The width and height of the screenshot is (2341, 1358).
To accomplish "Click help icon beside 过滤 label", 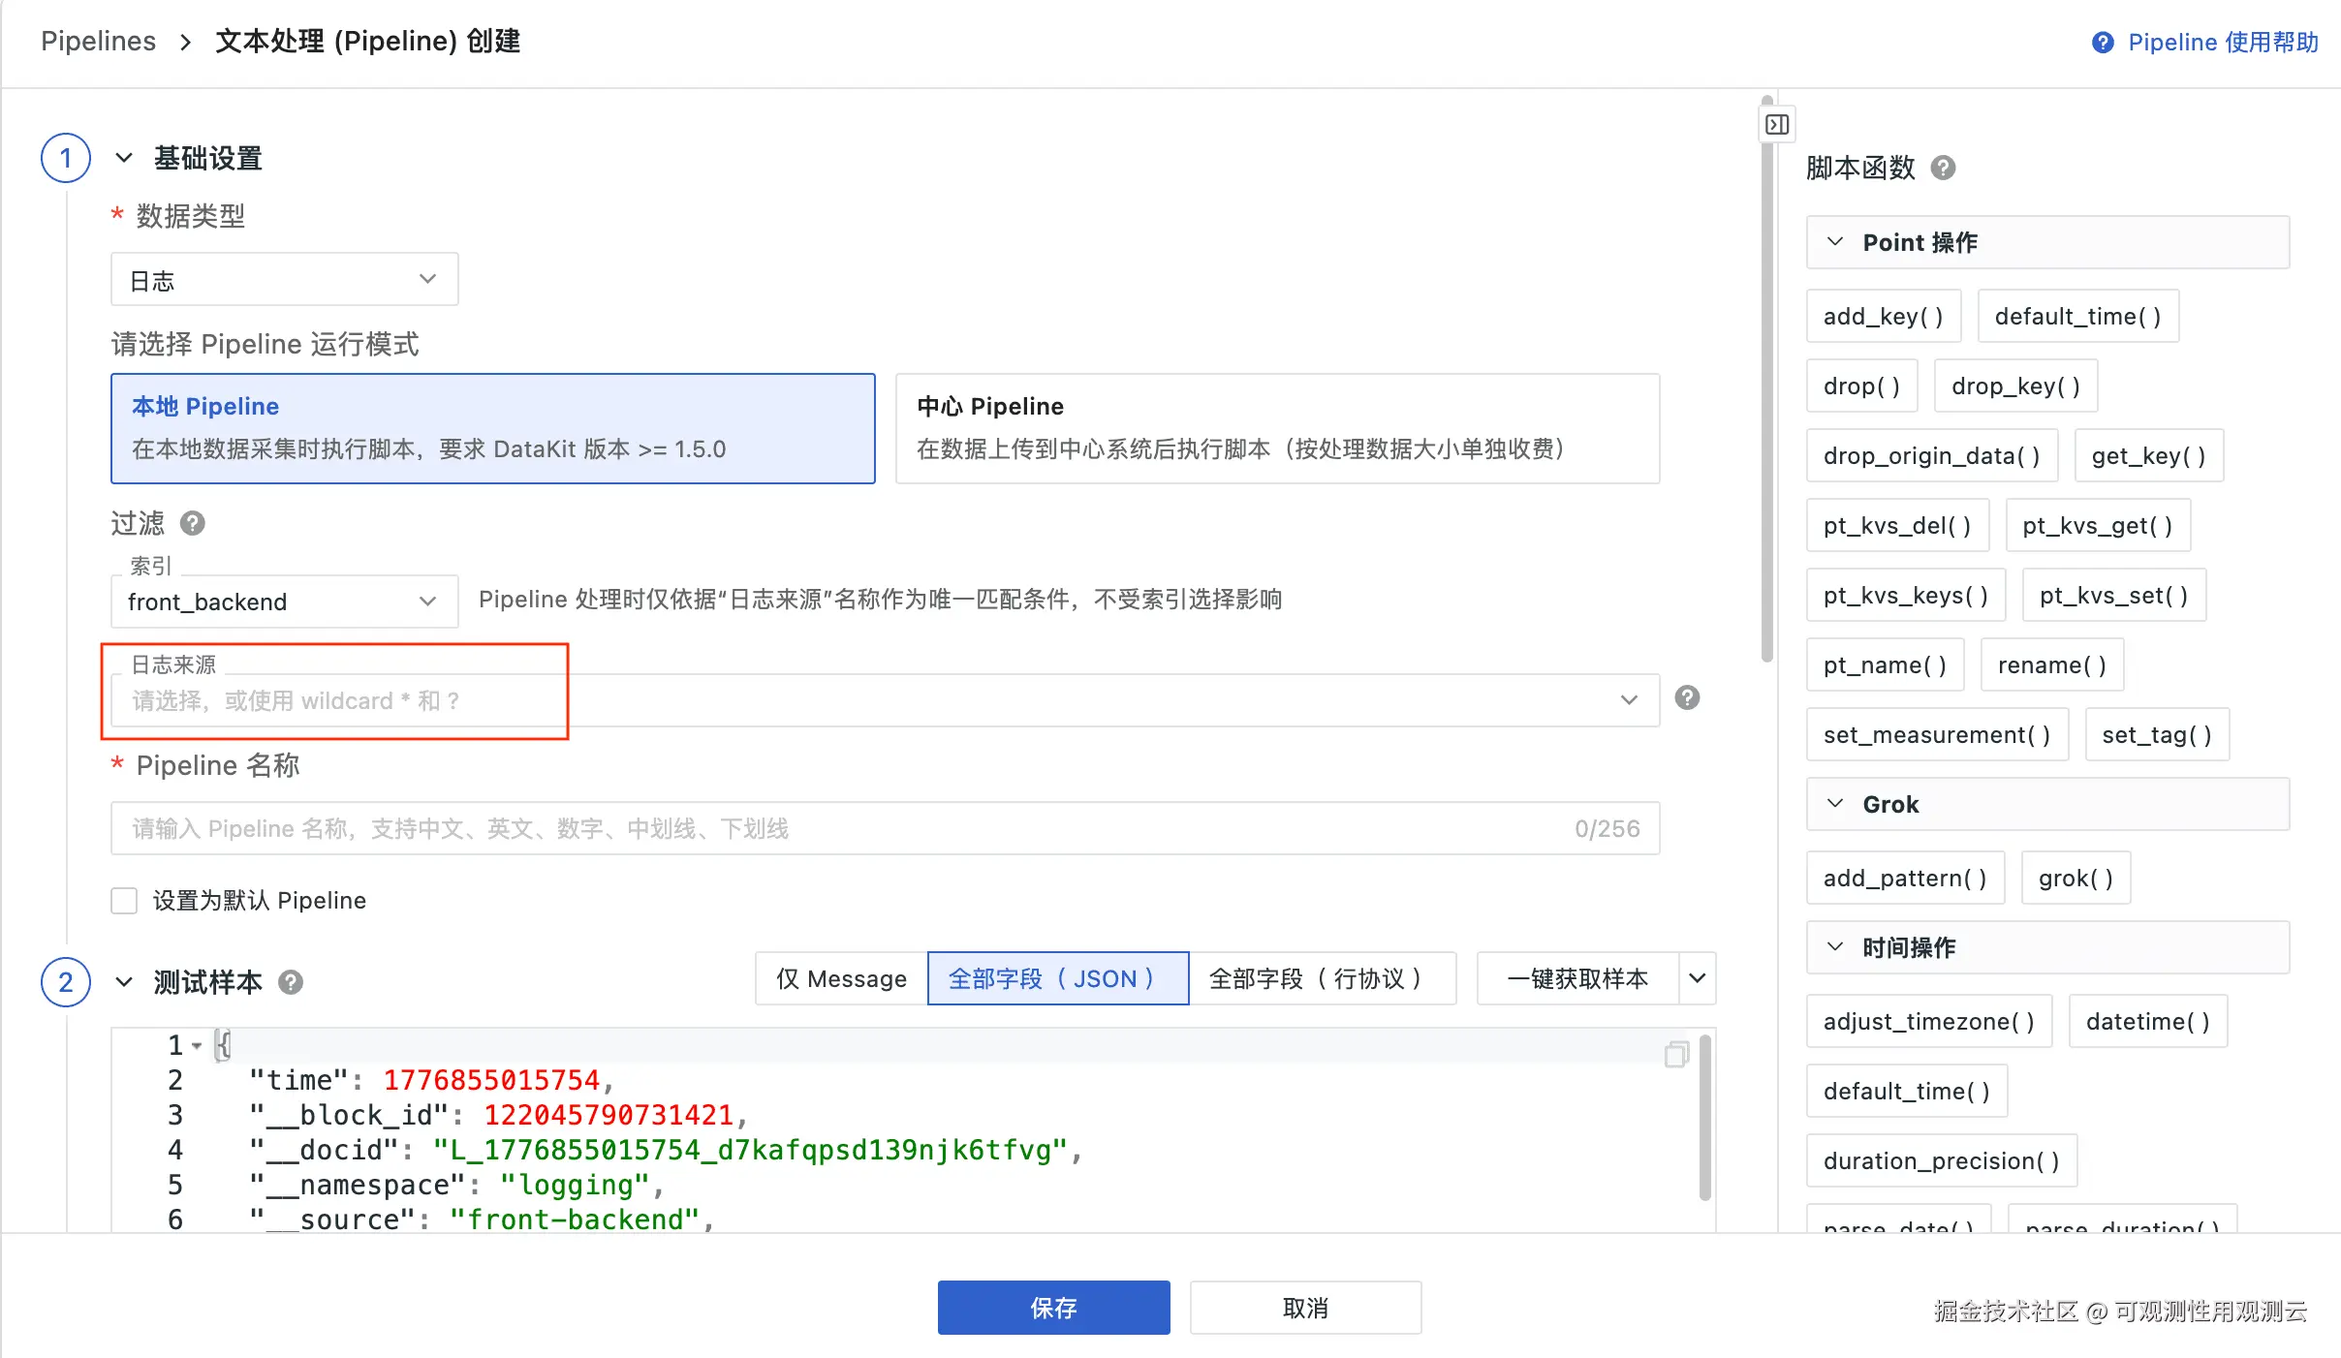I will pyautogui.click(x=193, y=523).
